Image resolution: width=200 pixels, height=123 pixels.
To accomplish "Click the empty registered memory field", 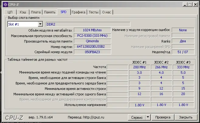I will [x=183, y=36].
